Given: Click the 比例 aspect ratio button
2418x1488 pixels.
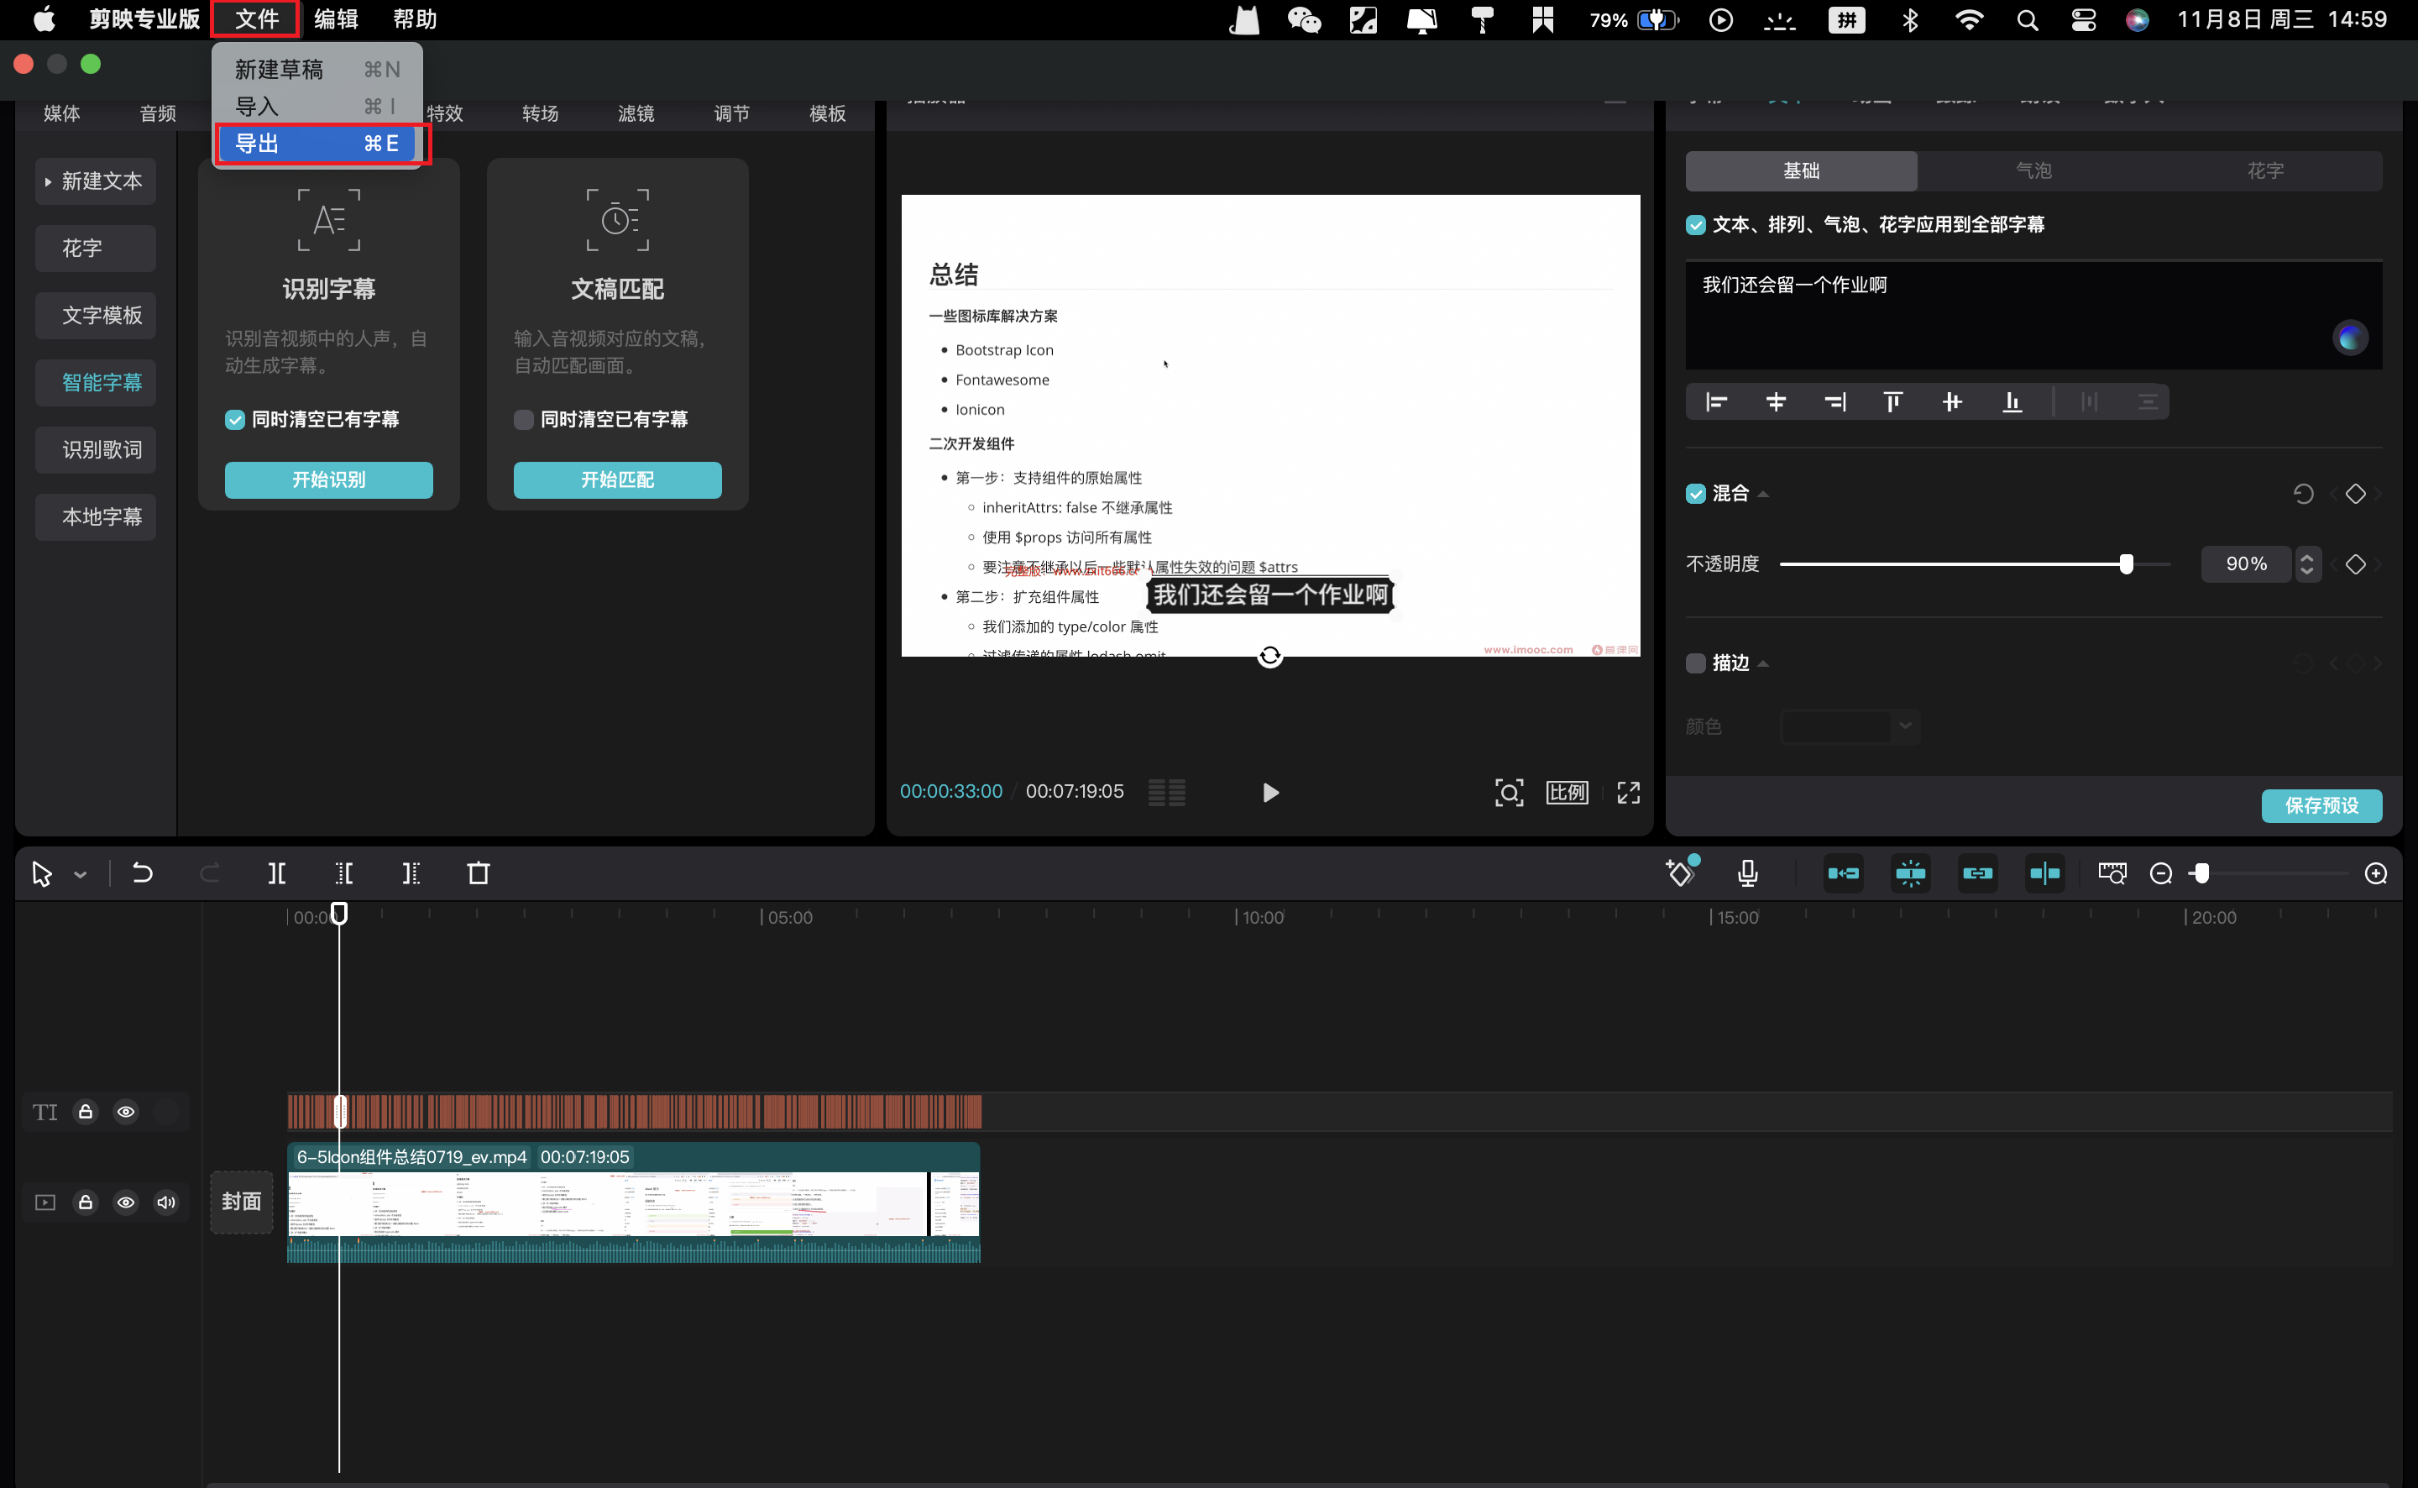Looking at the screenshot, I should coord(1566,792).
